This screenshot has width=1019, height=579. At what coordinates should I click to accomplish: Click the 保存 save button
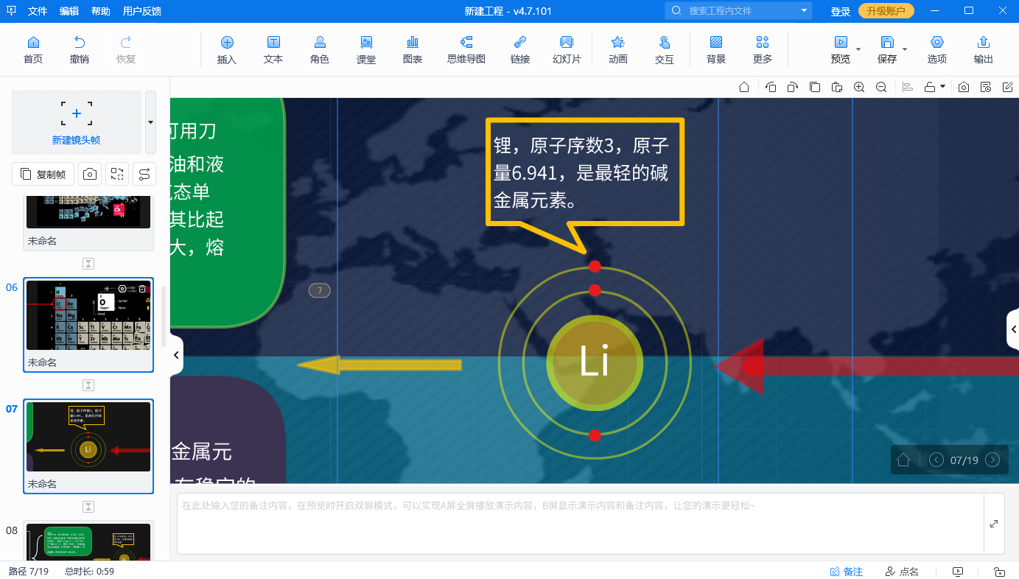pos(887,49)
